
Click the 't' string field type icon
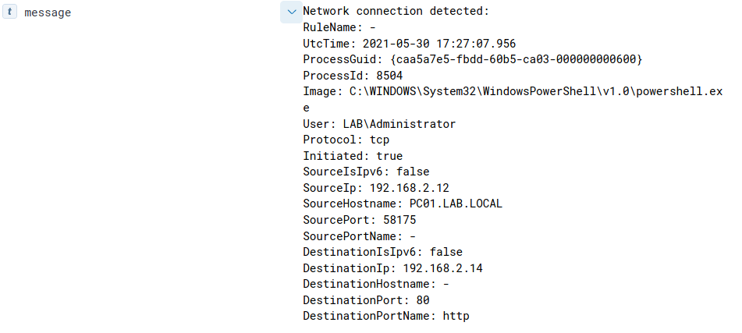[x=11, y=12]
